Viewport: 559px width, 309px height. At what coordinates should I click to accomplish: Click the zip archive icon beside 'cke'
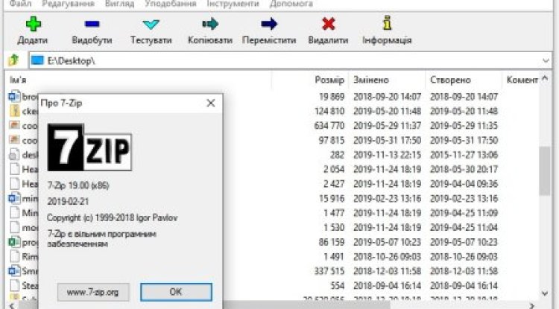(x=14, y=111)
